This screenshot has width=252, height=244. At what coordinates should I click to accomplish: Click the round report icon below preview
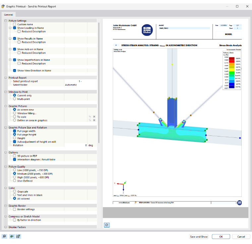coord(239,203)
